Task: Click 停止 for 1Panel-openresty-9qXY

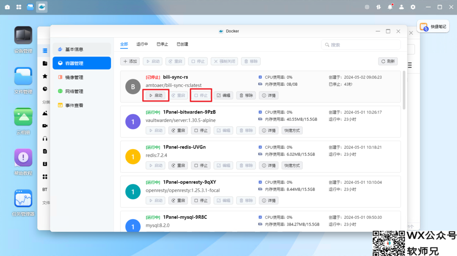Action: point(201,200)
